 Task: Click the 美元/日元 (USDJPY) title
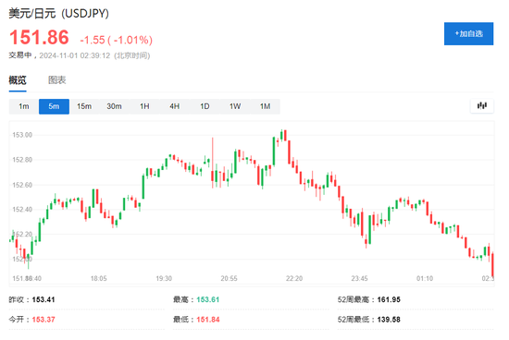[58, 13]
